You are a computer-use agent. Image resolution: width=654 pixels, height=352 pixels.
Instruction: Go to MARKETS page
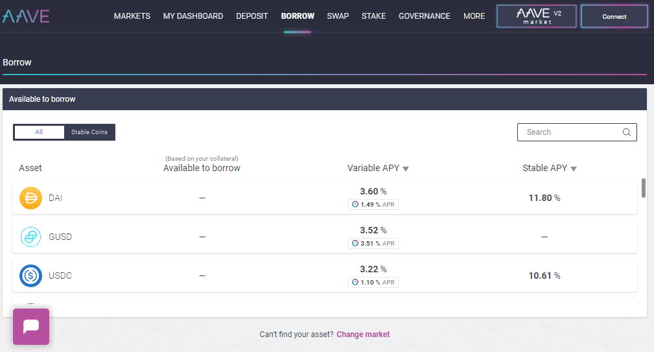(132, 16)
